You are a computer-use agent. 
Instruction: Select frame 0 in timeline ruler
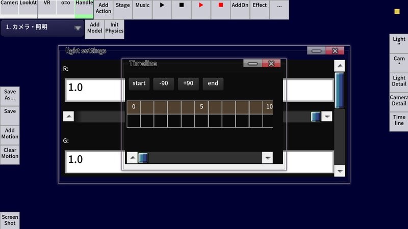pyautogui.click(x=134, y=107)
